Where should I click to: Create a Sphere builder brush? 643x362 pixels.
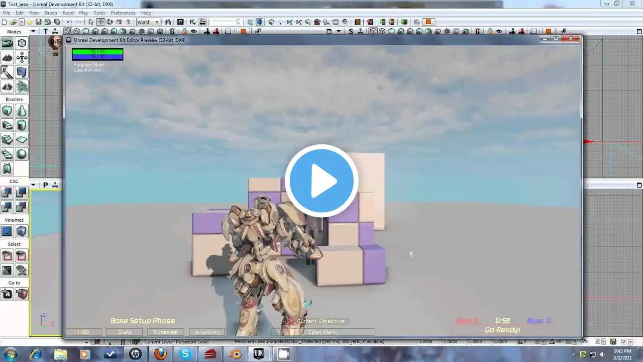pyautogui.click(x=22, y=154)
